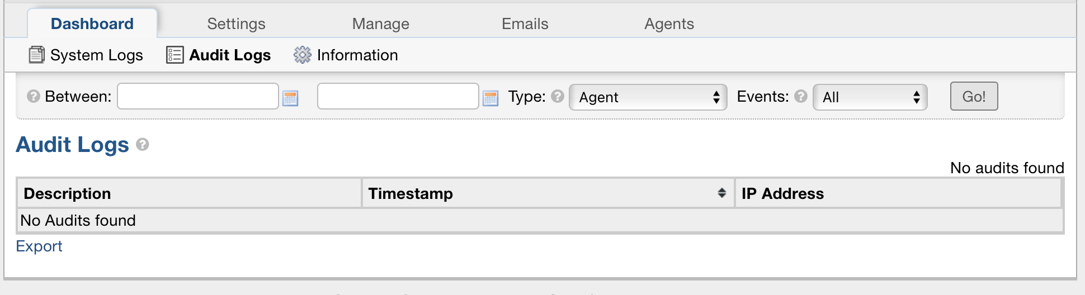
Task: Open the start date calendar picker
Action: [290, 98]
